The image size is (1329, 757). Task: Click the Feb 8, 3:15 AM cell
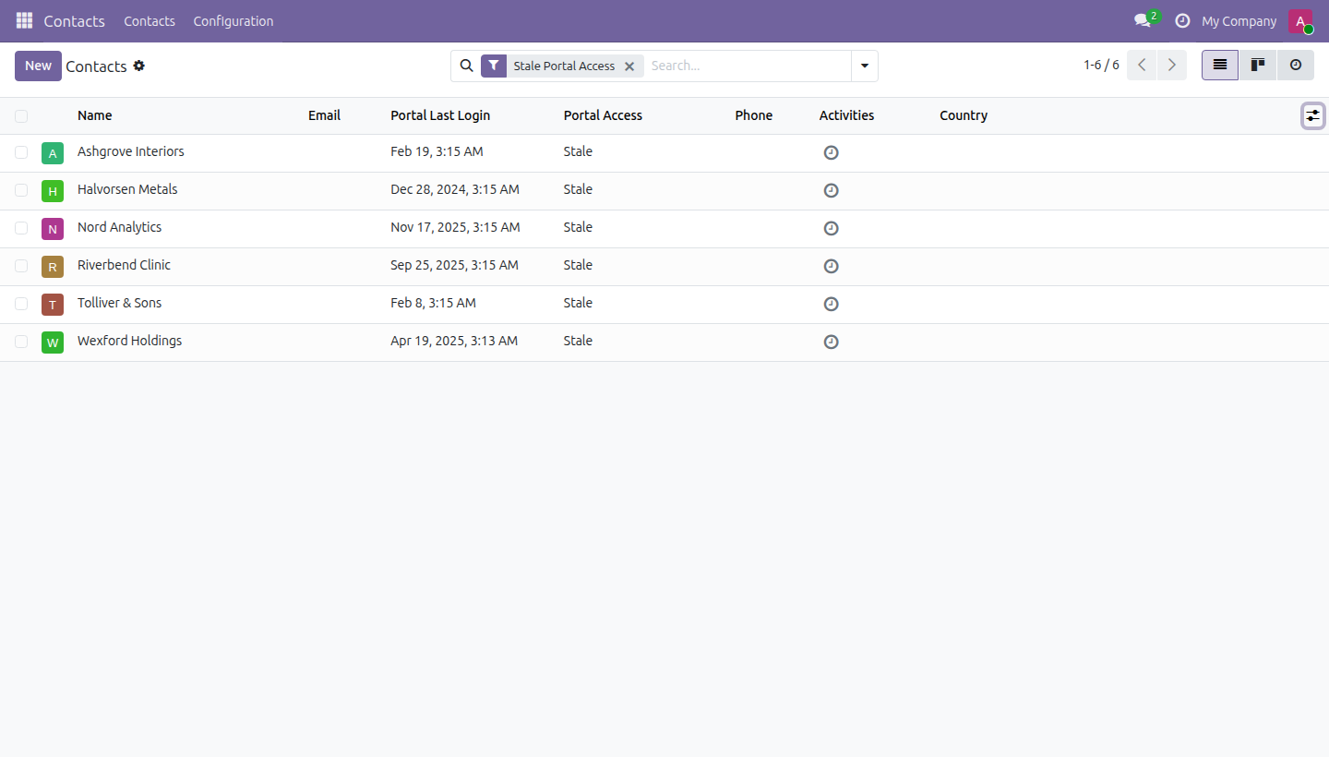click(433, 303)
